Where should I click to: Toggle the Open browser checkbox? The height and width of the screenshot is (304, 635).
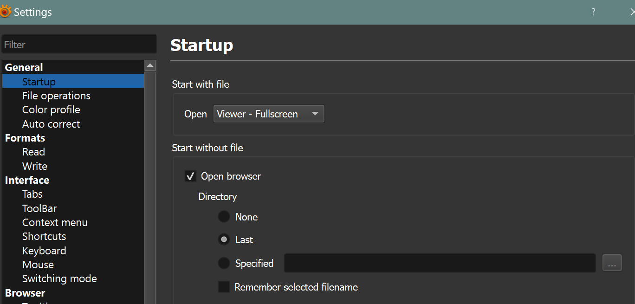pyautogui.click(x=190, y=176)
